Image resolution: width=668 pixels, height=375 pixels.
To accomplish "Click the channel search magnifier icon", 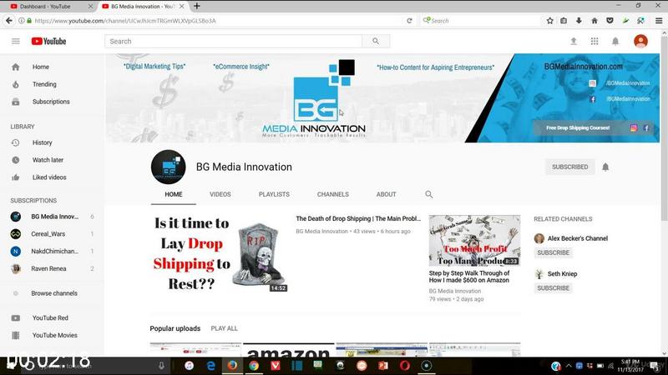I will 428,194.
